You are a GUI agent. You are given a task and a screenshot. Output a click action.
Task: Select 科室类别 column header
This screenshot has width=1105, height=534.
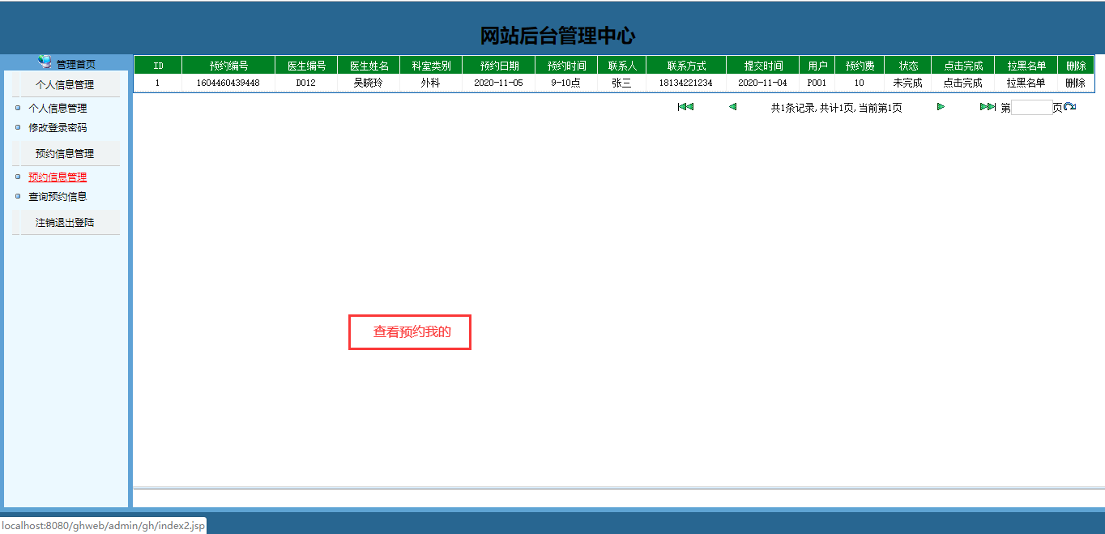431,66
